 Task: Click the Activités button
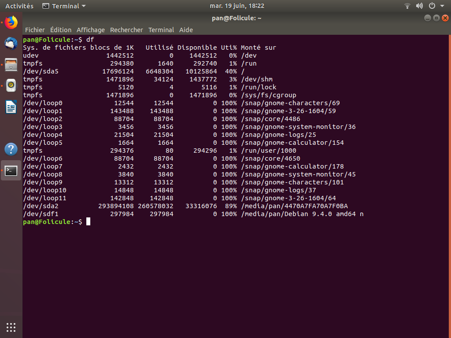click(19, 6)
